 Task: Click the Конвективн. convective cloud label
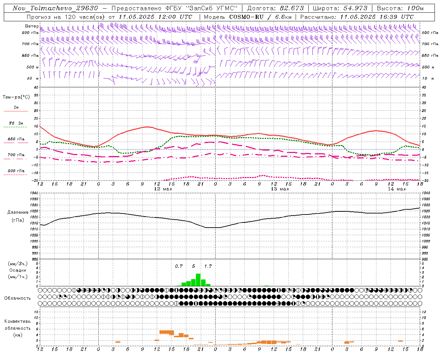pos(18,321)
